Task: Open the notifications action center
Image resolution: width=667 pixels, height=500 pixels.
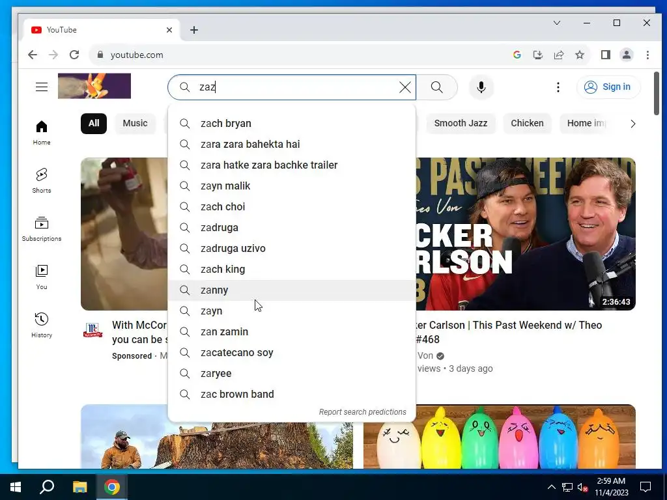Action: coord(646,487)
